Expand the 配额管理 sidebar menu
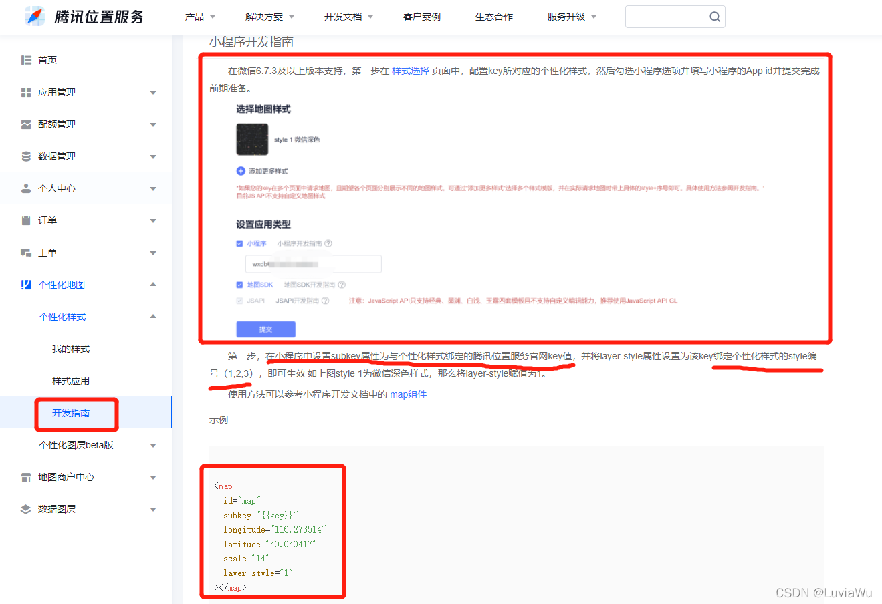The height and width of the screenshot is (604, 882). tap(153, 125)
